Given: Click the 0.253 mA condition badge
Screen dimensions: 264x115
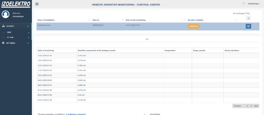Looking at the screenshot, I should pyautogui.click(x=194, y=26).
